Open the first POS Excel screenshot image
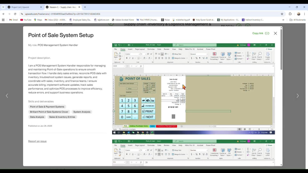Viewport: 308px width, 173px height. (x=193, y=89)
